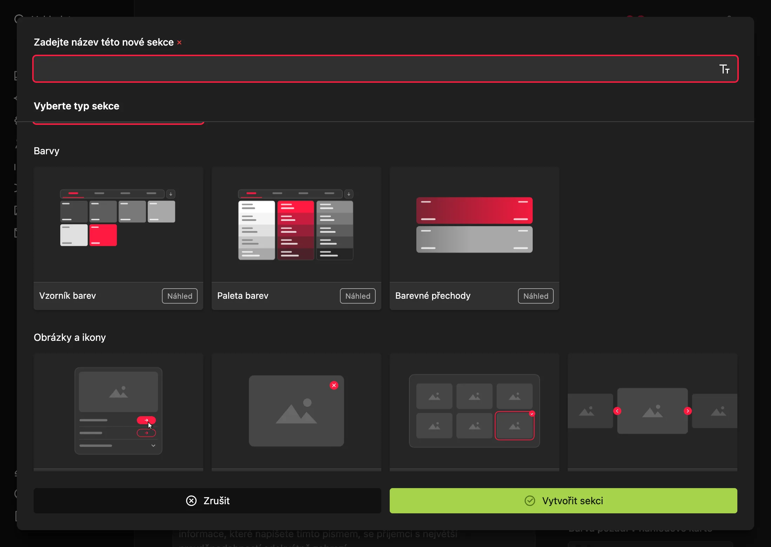The image size is (771, 547).
Task: Open Náhled for Vzorník barev
Action: [x=180, y=296]
